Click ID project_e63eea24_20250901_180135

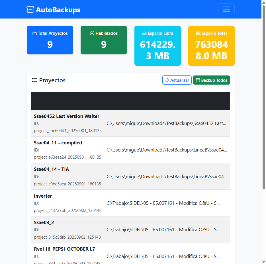point(67,157)
